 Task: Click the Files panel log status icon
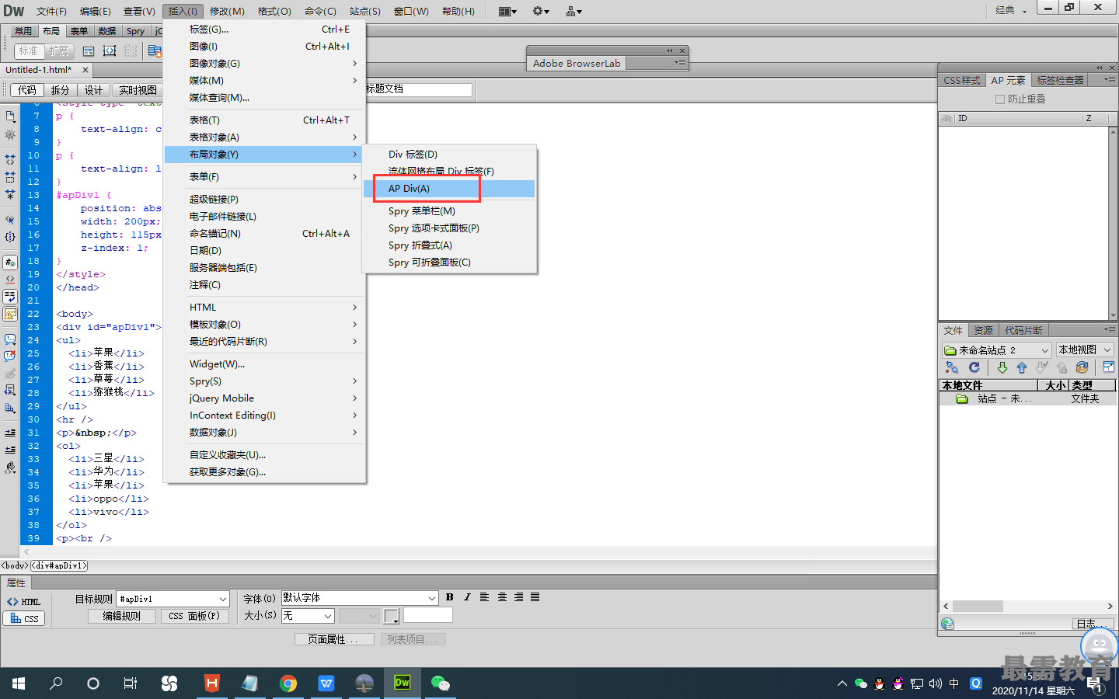tap(947, 624)
